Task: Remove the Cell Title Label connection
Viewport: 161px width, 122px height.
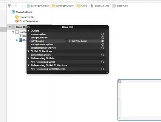Action: tap(69, 41)
